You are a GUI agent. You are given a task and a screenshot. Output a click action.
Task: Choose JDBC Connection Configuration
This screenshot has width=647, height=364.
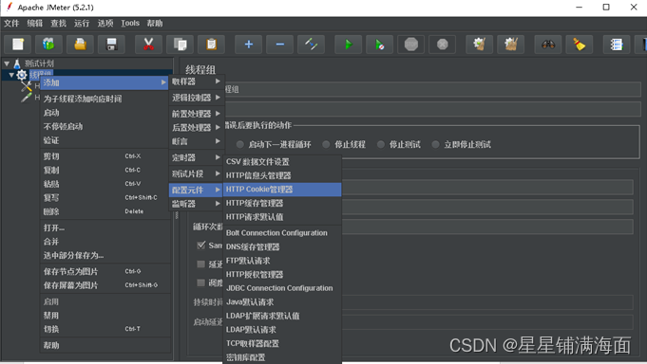coord(282,288)
